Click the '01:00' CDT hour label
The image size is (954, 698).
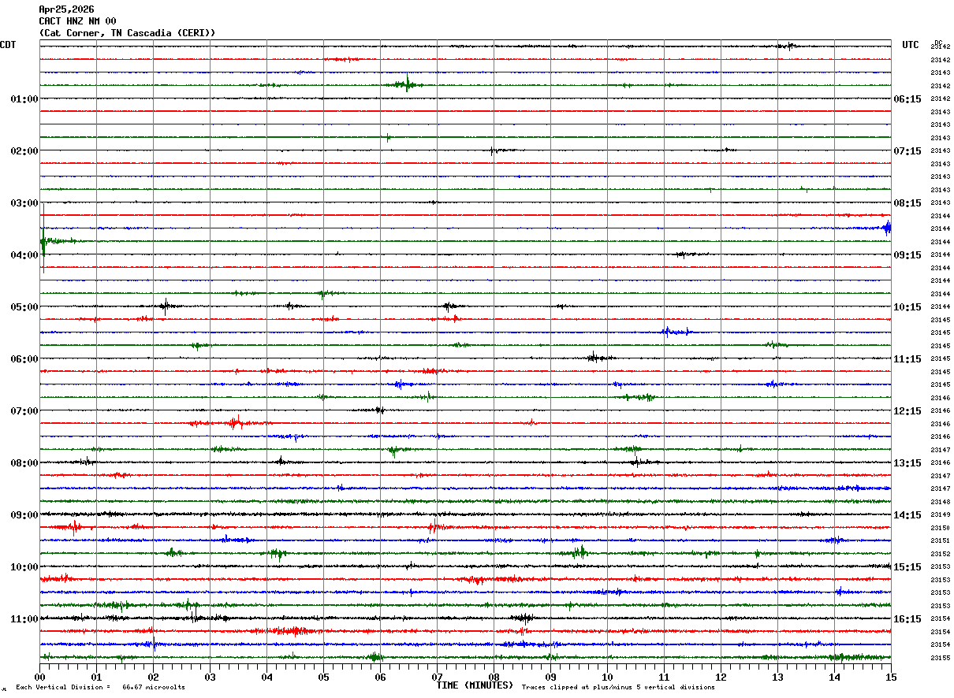coord(24,99)
